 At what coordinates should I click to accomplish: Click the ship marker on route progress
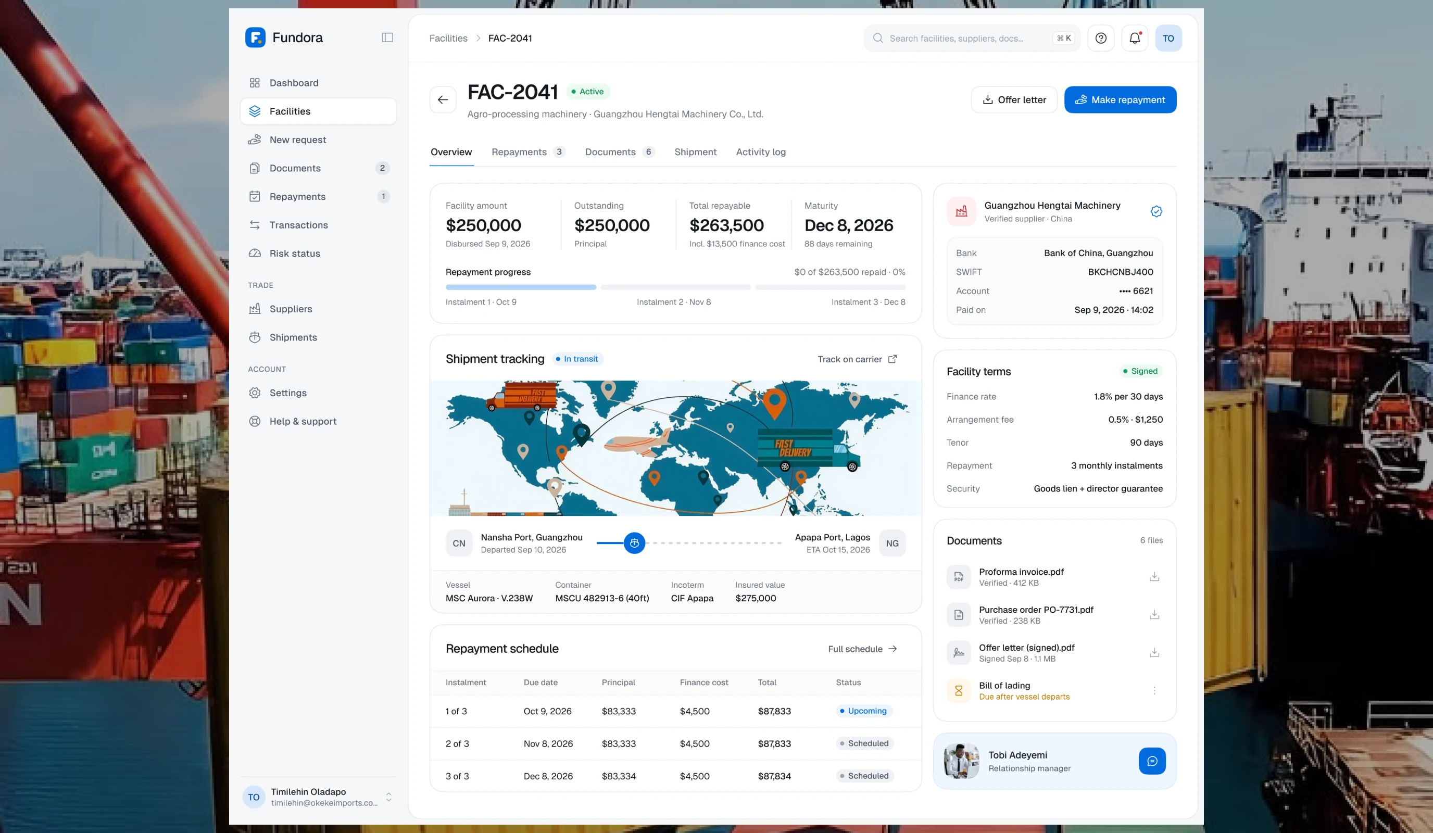[635, 543]
